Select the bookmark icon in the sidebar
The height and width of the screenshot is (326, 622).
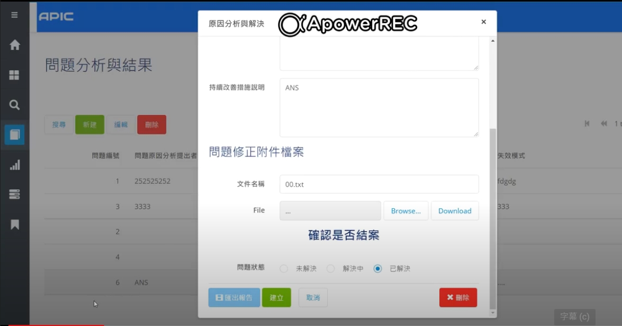pyautogui.click(x=14, y=224)
